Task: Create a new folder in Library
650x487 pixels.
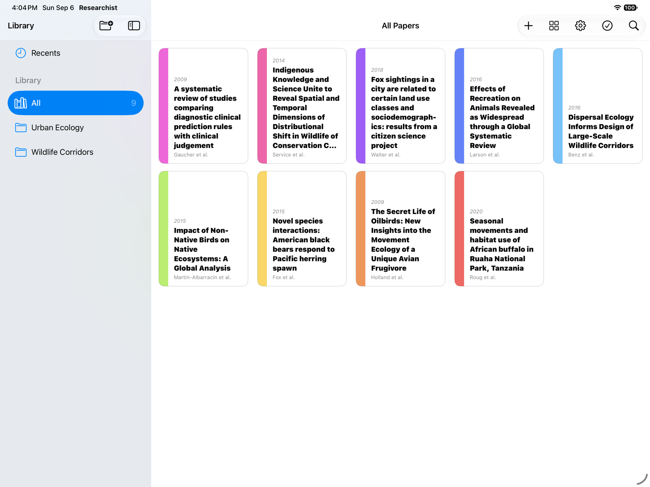Action: (106, 26)
